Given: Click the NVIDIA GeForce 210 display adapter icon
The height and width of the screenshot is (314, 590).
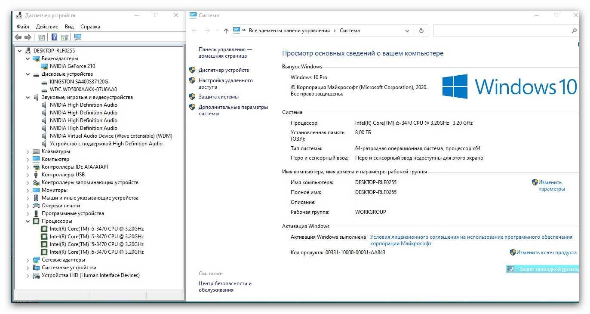Looking at the screenshot, I should pyautogui.click(x=44, y=66).
